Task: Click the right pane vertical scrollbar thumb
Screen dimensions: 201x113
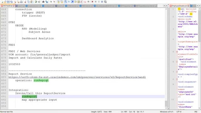Action: pyautogui.click(x=199, y=26)
